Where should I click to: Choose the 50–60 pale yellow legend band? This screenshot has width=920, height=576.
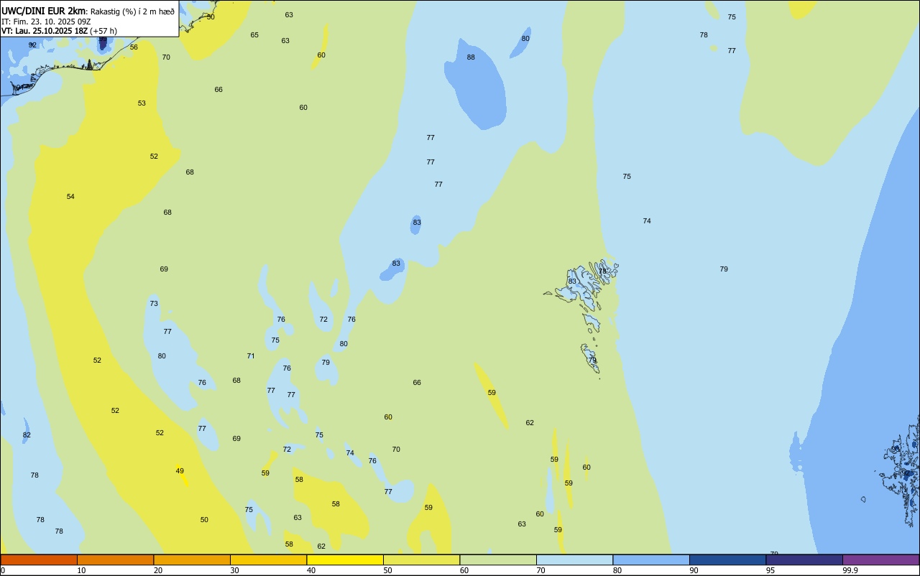pos(421,559)
